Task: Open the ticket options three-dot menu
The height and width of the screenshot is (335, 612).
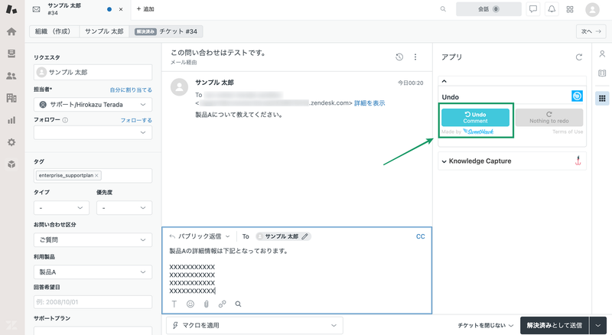Action: click(415, 57)
